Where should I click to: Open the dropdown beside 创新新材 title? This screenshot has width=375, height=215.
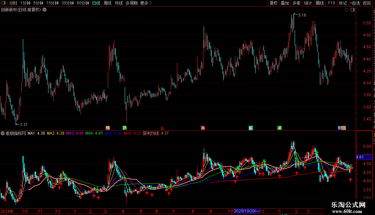coord(44,10)
